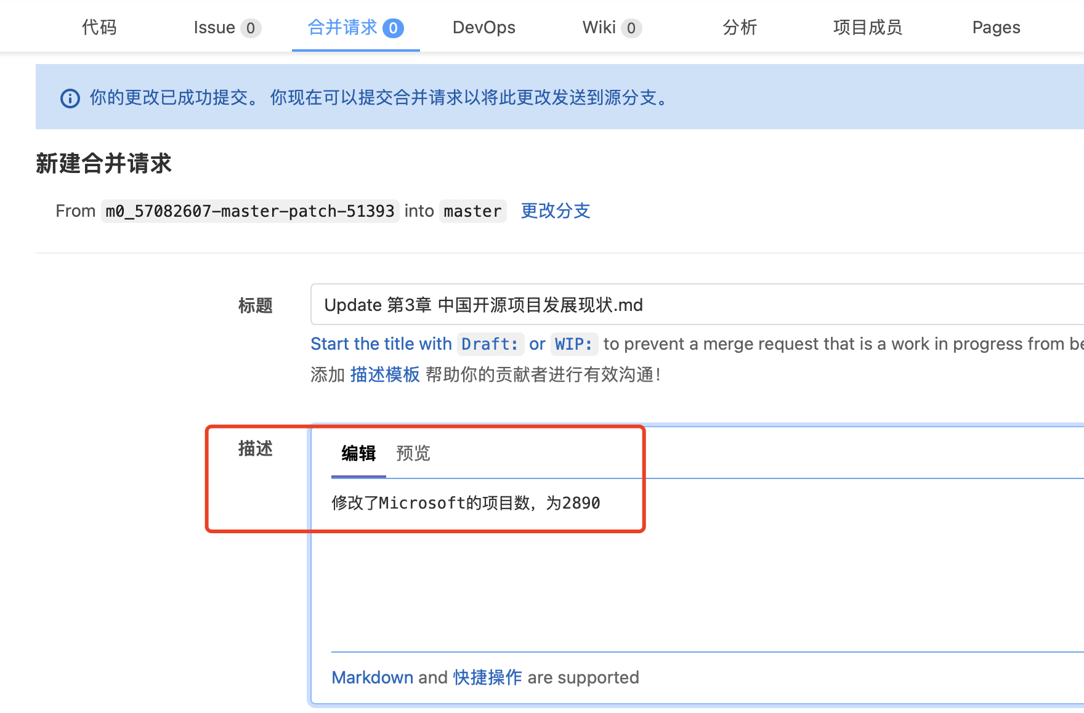Open the DevOps tab
Image resolution: width=1084 pixels, height=713 pixels.
pyautogui.click(x=483, y=27)
